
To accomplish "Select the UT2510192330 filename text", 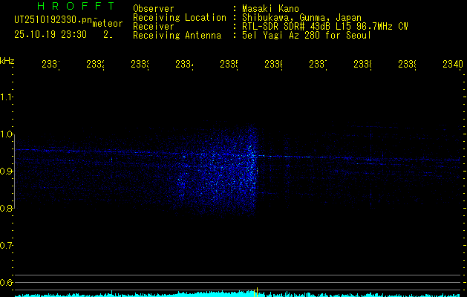I will (53, 20).
